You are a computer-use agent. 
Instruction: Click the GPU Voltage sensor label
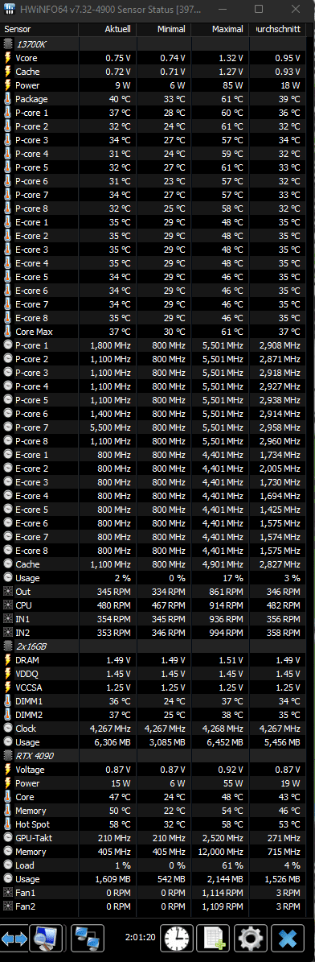pos(31,770)
